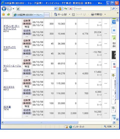The height and width of the screenshot is (139, 120).
Task: Open the 任天堂 stock link
Action: [x=7, y=107]
